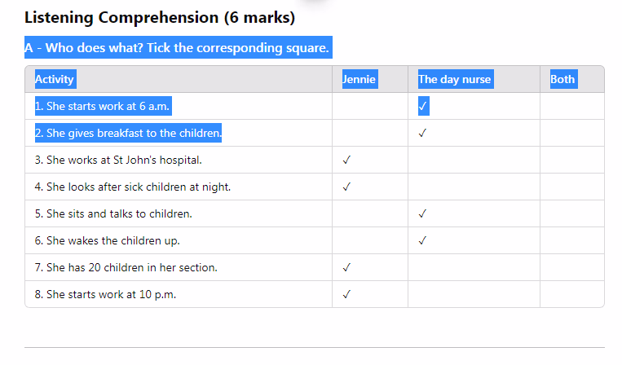
Task: Click 'The day nurse' column header
Action: click(456, 79)
